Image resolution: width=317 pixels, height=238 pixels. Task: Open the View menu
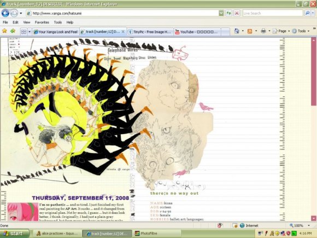tap(26, 22)
